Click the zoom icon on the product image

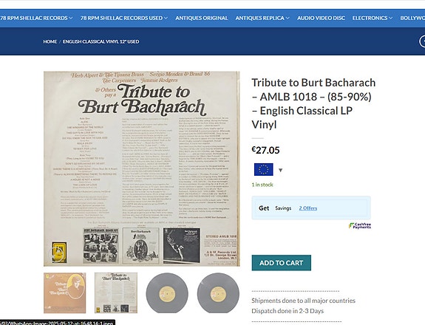(x=58, y=253)
